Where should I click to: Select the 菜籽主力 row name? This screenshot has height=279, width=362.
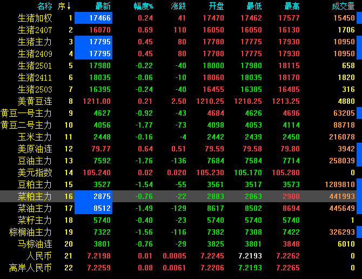point(35,220)
